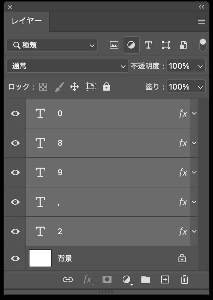Toggle the adjustment layer filter icon

tap(131, 45)
